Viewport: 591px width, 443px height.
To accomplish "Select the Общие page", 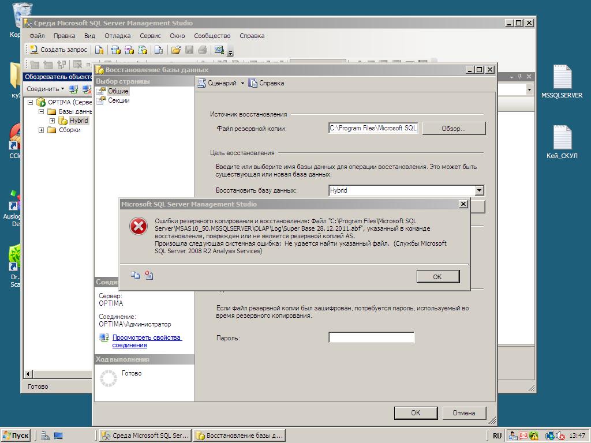I will pyautogui.click(x=118, y=91).
